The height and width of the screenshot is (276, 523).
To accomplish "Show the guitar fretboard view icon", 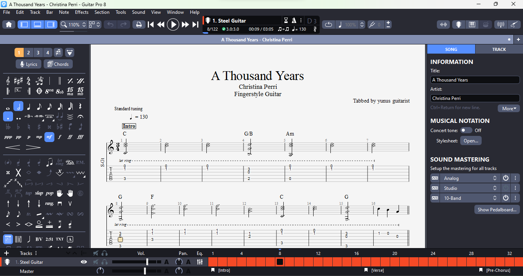I will click(458, 24).
